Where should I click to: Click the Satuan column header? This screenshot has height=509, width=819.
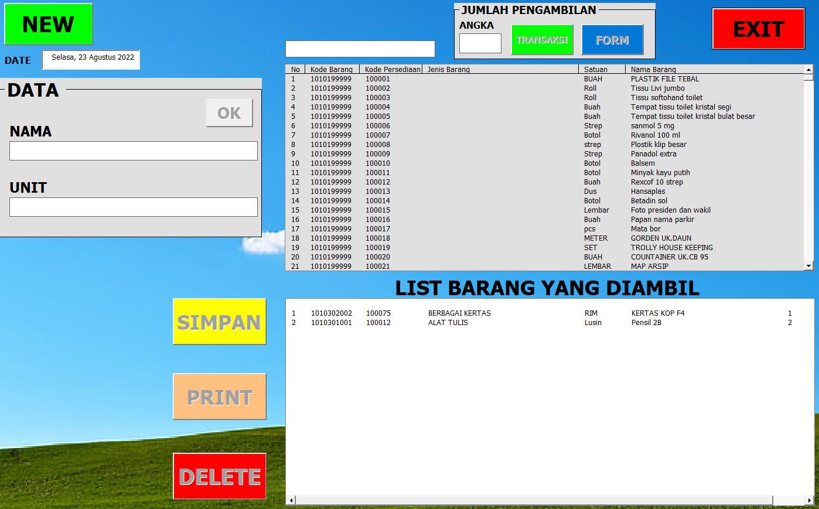(x=602, y=69)
